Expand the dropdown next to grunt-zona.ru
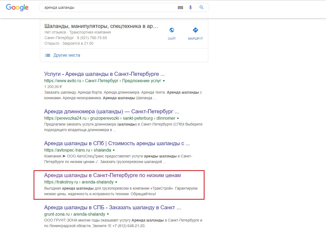This screenshot has width=326, height=230. pyautogui.click(x=108, y=214)
